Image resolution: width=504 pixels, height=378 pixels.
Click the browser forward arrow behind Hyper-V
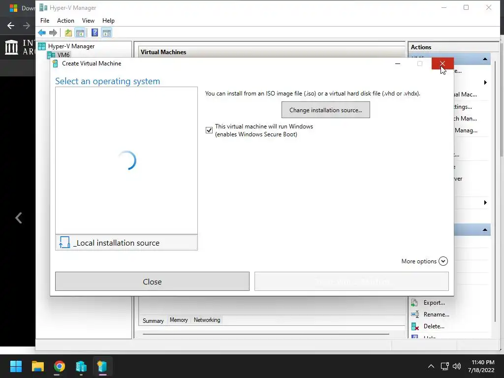27,26
